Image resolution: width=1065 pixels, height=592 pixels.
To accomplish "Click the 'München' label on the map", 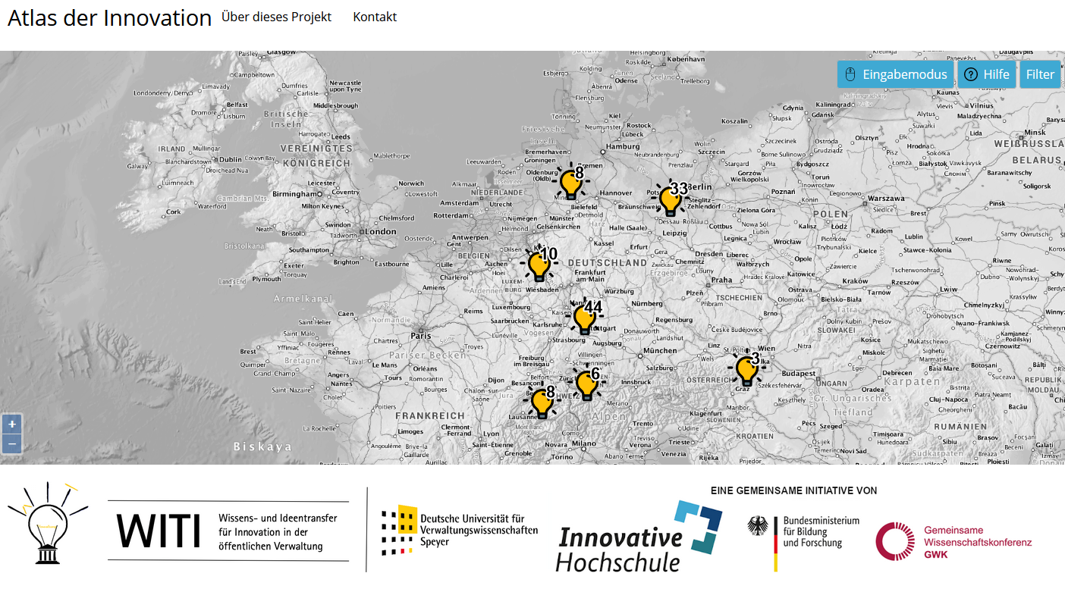I will 659,350.
